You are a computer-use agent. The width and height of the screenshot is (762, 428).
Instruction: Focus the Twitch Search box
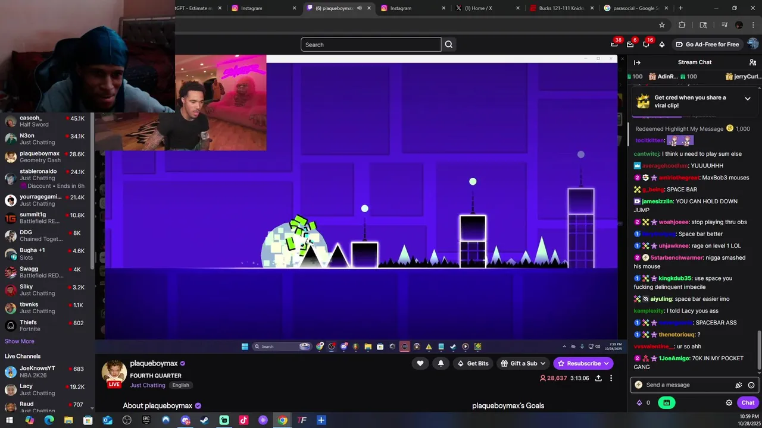(x=371, y=45)
